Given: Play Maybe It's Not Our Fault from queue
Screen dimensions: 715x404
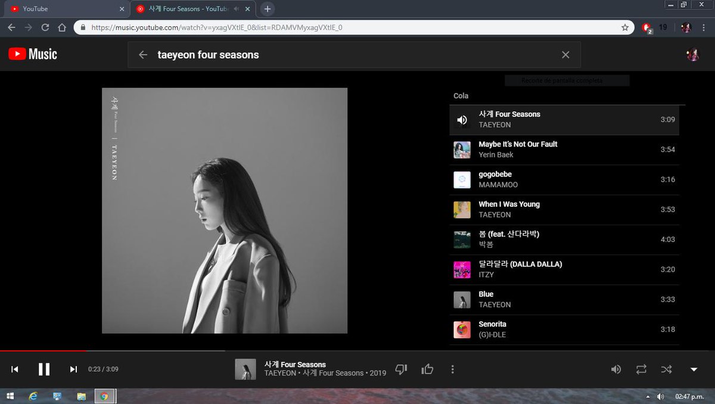Looking at the screenshot, I should pyautogui.click(x=564, y=150).
